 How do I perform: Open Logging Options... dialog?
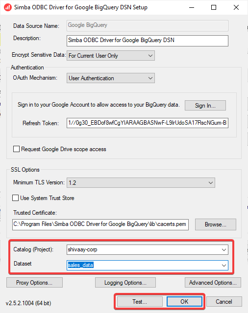pyautogui.click(x=125, y=283)
